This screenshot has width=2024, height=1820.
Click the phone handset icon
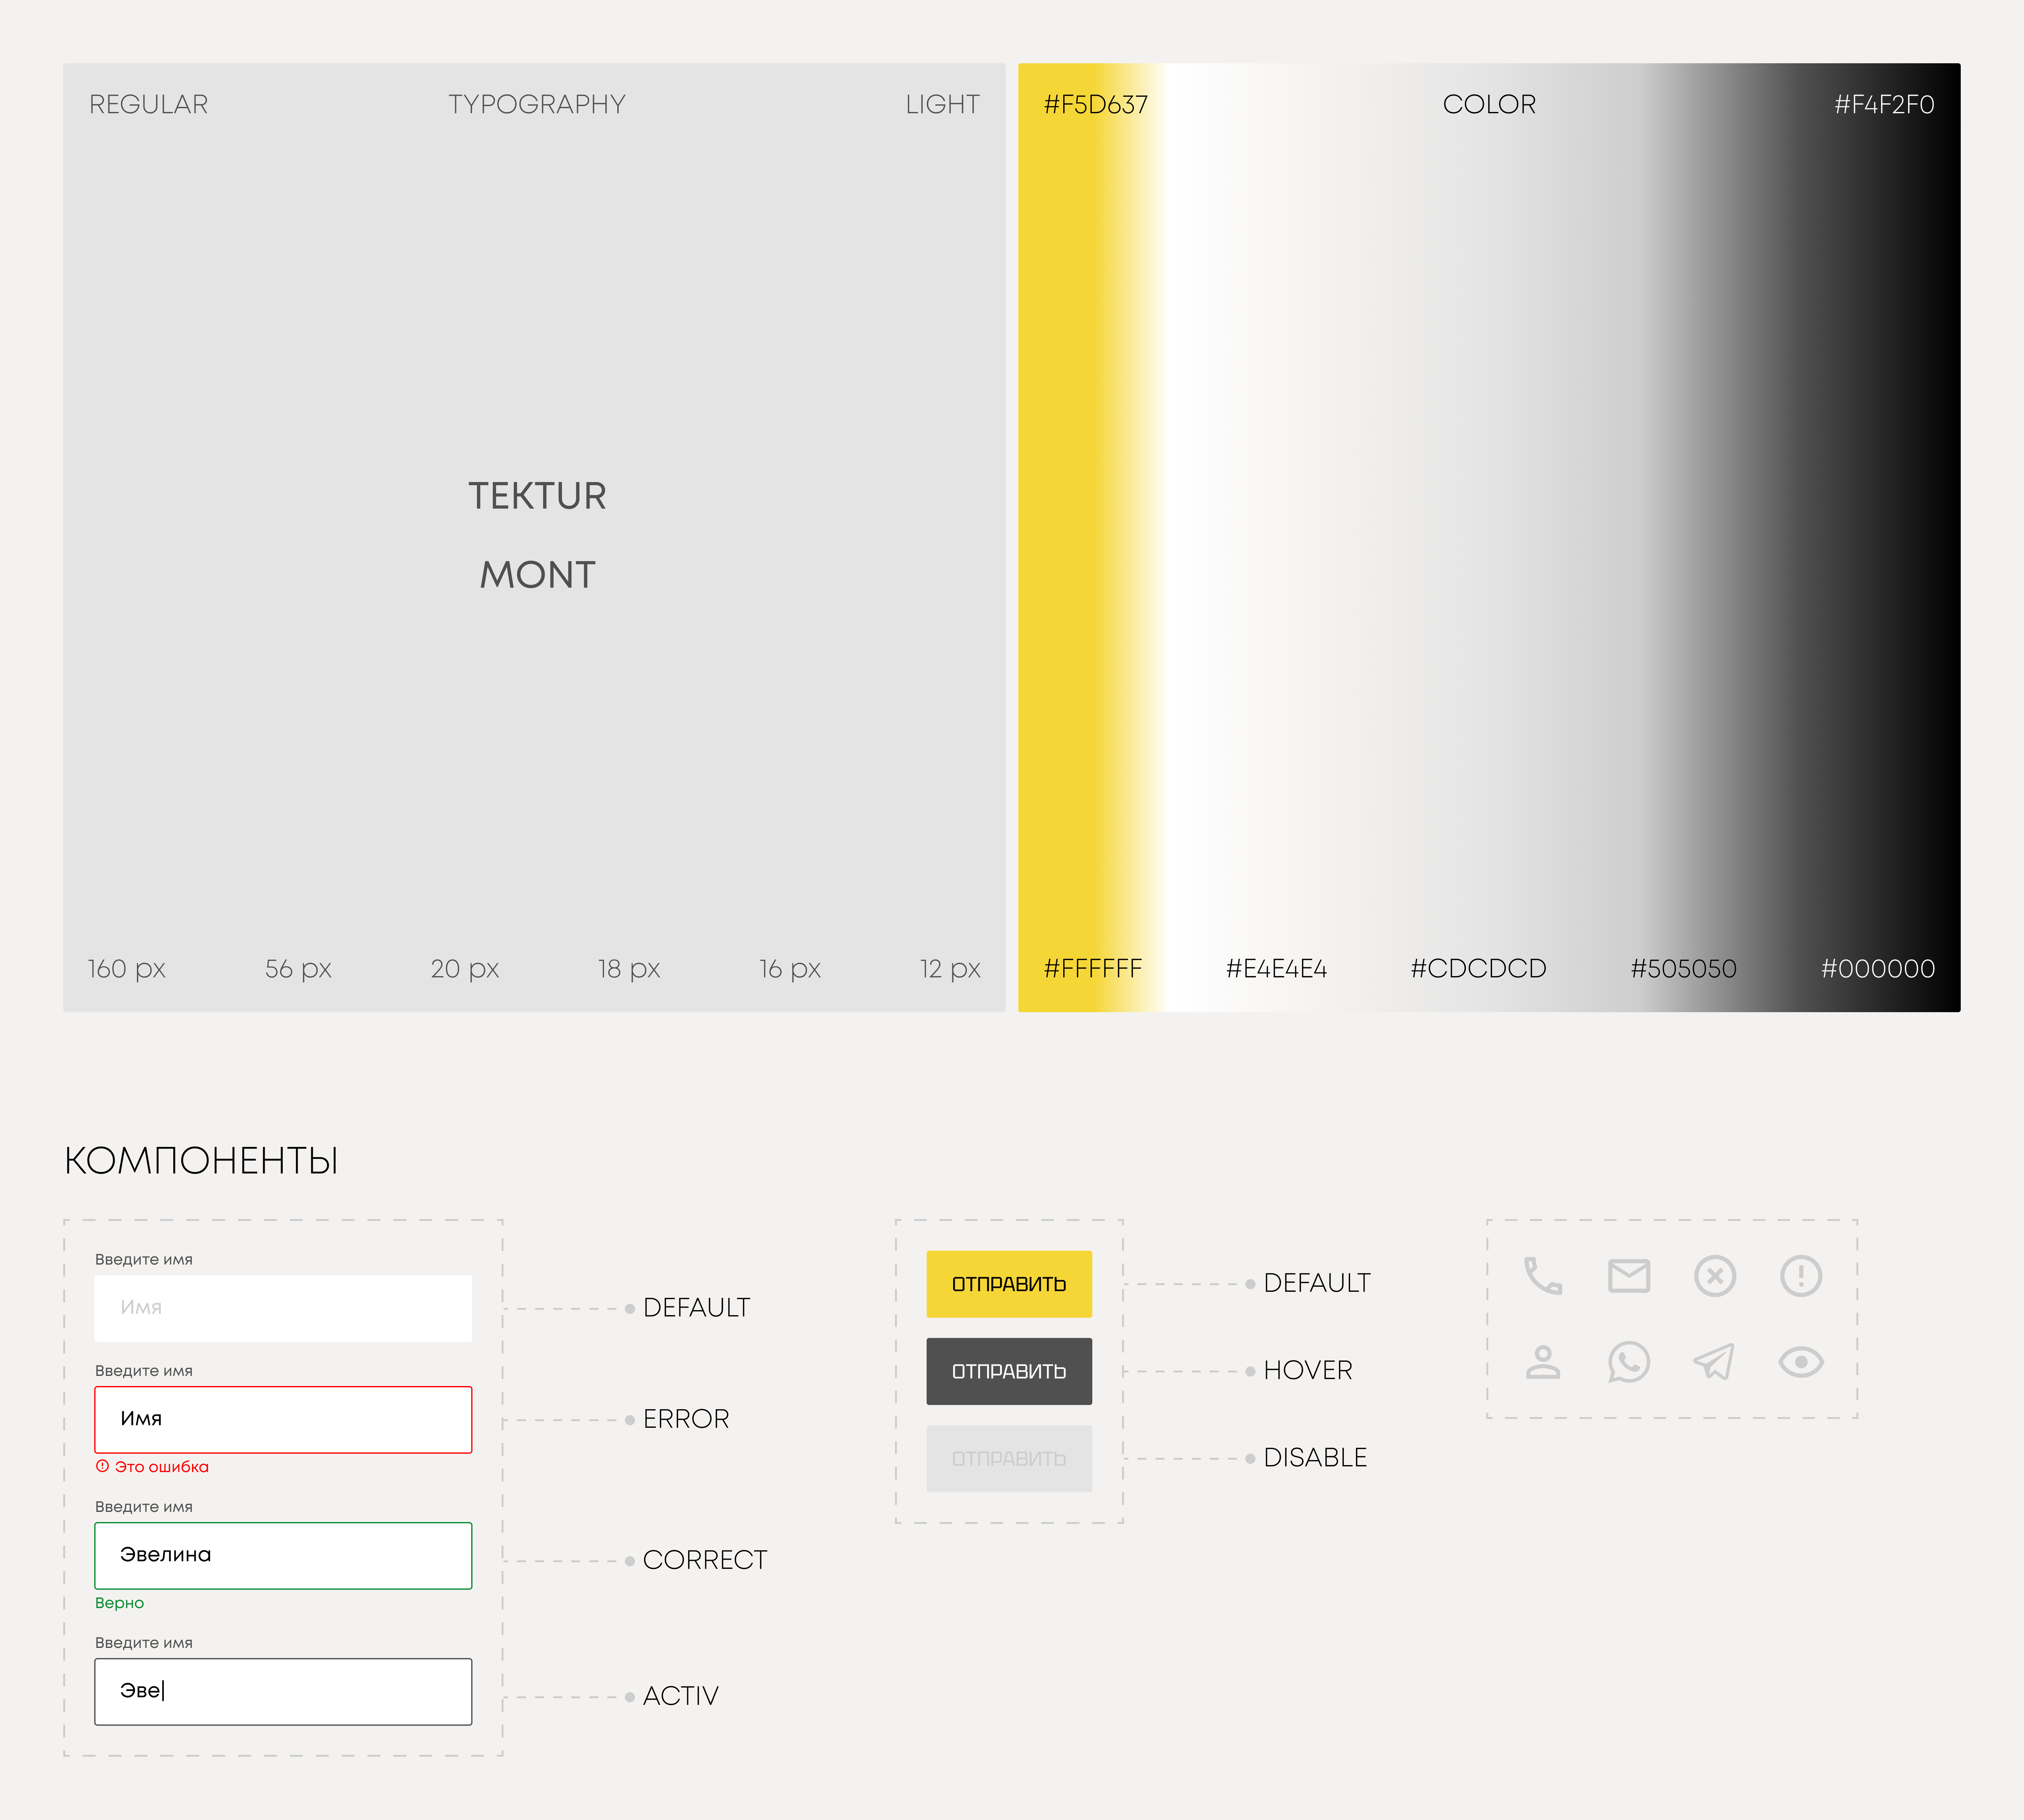pyautogui.click(x=1543, y=1276)
